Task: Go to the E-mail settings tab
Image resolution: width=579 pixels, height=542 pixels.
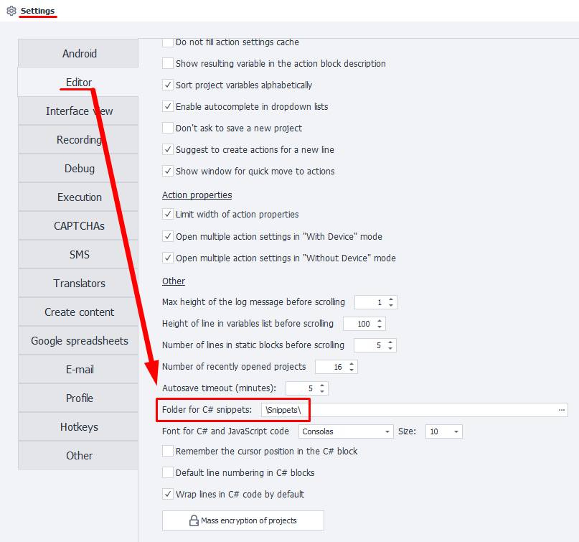Action: coord(79,369)
